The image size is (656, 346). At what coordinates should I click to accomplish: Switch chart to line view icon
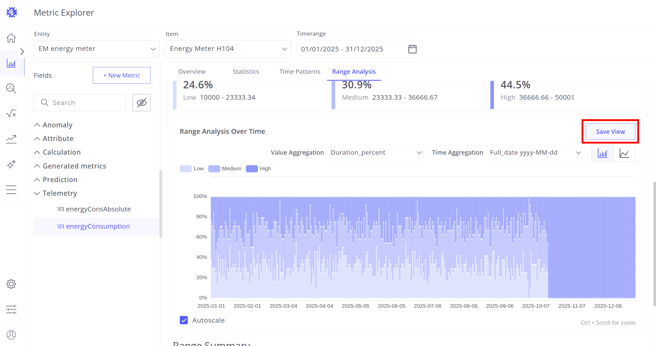pyautogui.click(x=624, y=153)
